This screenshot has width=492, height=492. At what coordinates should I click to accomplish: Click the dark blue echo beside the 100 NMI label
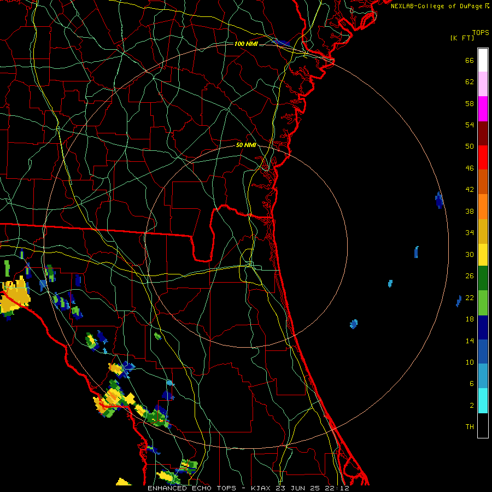coord(281,43)
